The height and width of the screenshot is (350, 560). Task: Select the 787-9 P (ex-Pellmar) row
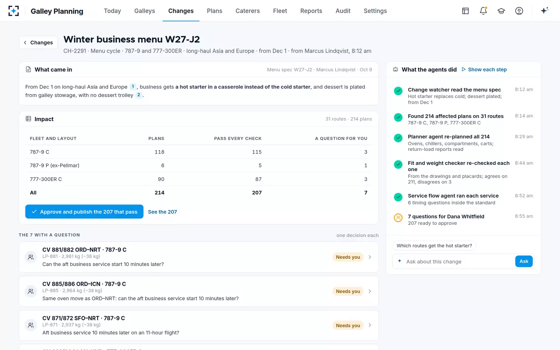pos(199,165)
